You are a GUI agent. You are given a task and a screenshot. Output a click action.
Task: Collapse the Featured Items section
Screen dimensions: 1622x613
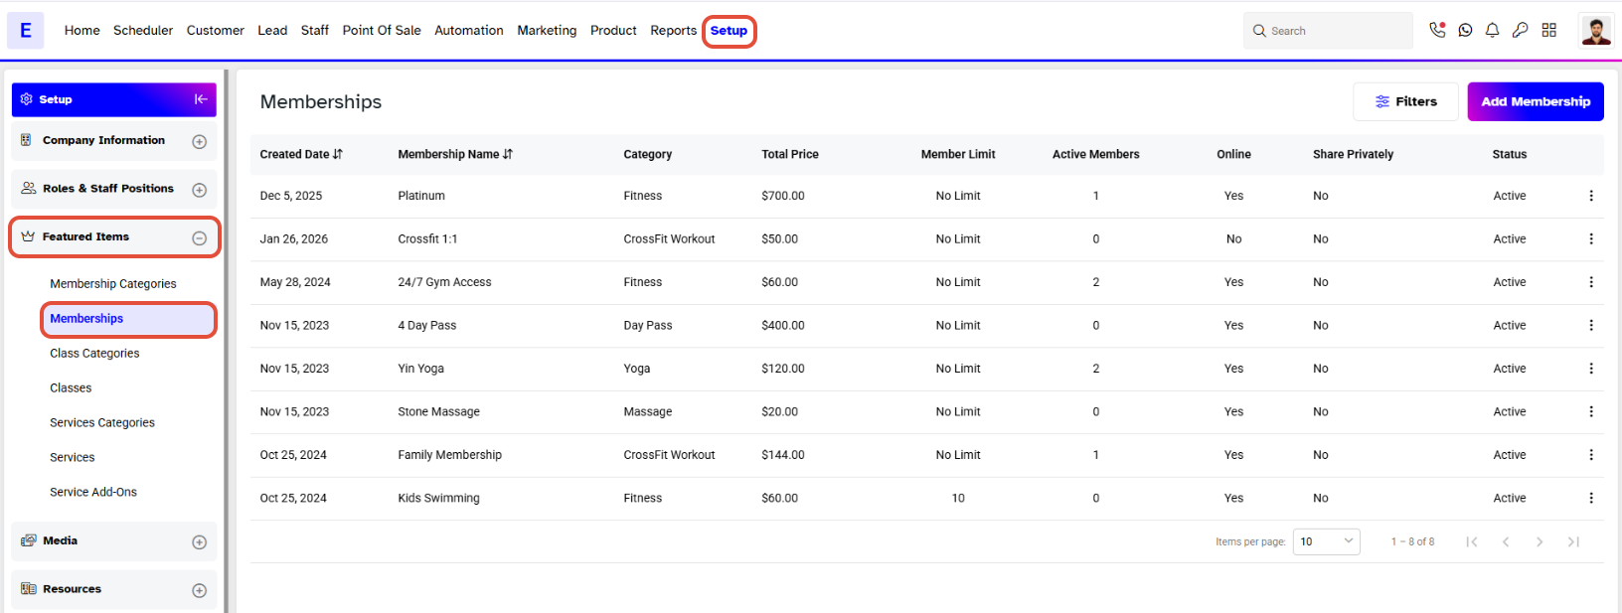[199, 237]
